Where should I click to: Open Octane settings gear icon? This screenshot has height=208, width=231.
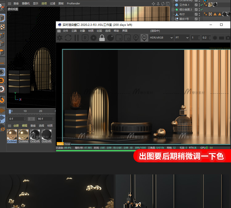(x=93, y=38)
